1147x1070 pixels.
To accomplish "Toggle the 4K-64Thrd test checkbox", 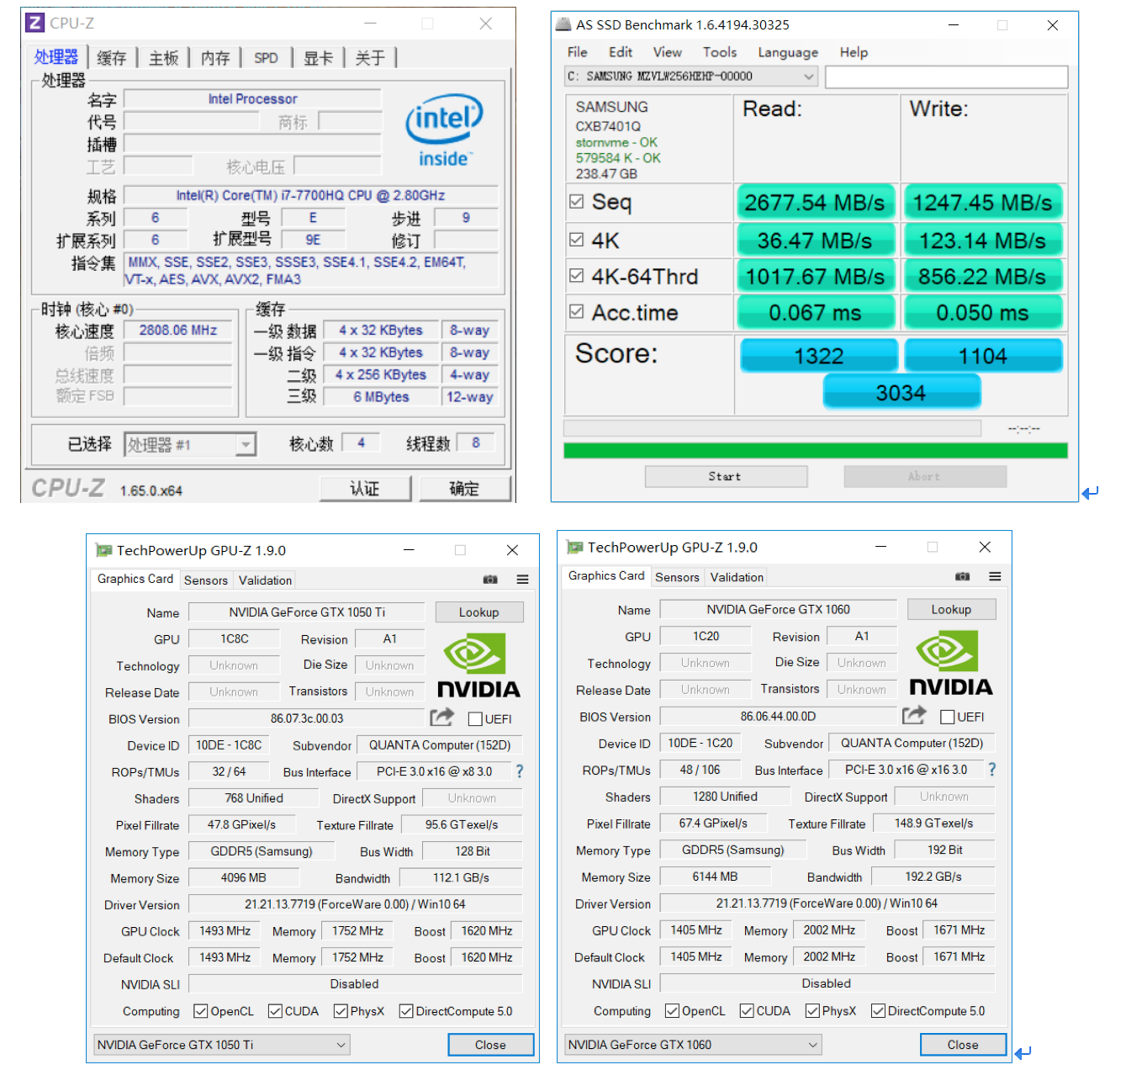I will (576, 276).
